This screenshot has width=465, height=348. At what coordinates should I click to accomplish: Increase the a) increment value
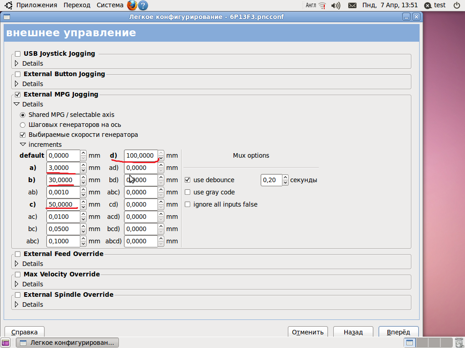coord(84,165)
